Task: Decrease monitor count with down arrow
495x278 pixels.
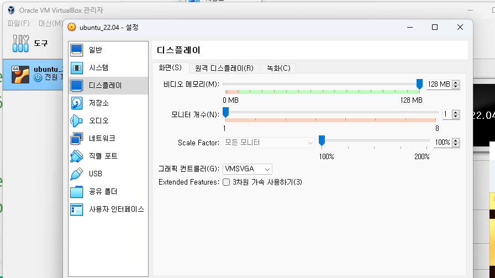Action: (456, 116)
